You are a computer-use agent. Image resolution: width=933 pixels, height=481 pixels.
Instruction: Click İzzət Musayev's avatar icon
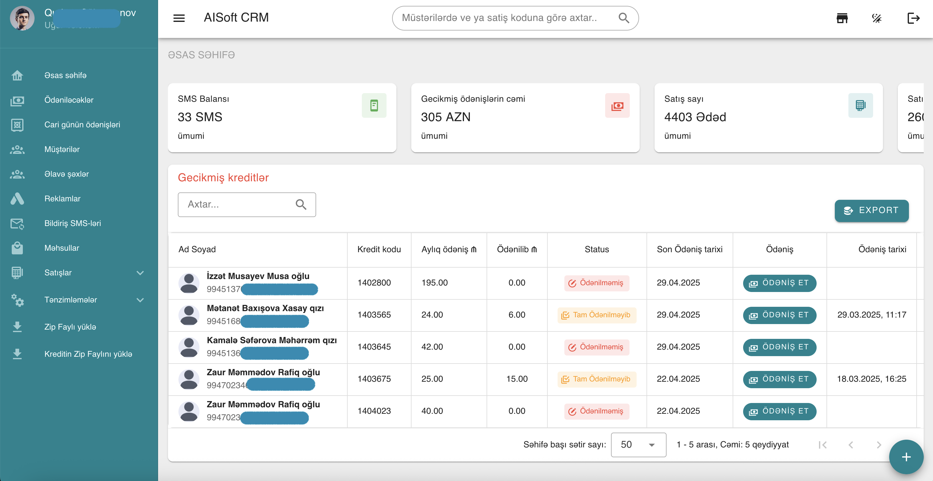(189, 283)
